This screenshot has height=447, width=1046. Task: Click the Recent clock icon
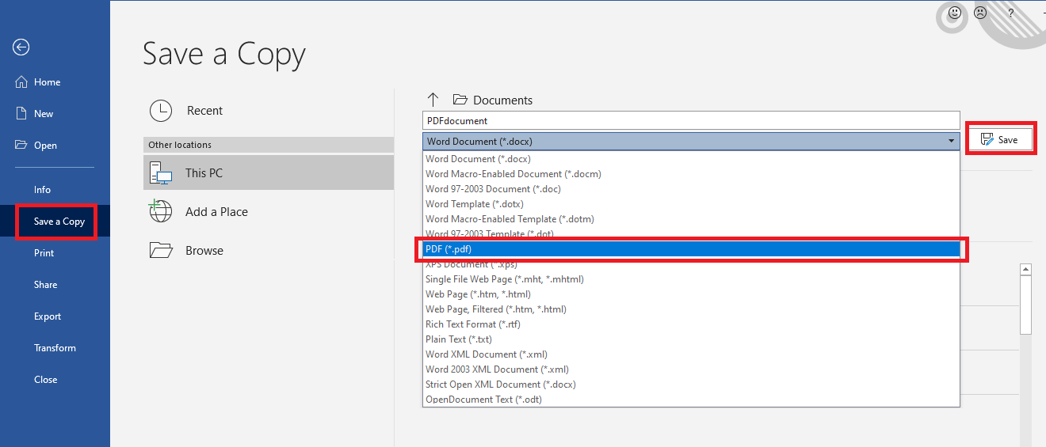coord(161,111)
